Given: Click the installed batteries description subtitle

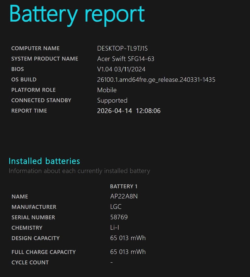Looking at the screenshot, I should pyautogui.click(x=79, y=171).
